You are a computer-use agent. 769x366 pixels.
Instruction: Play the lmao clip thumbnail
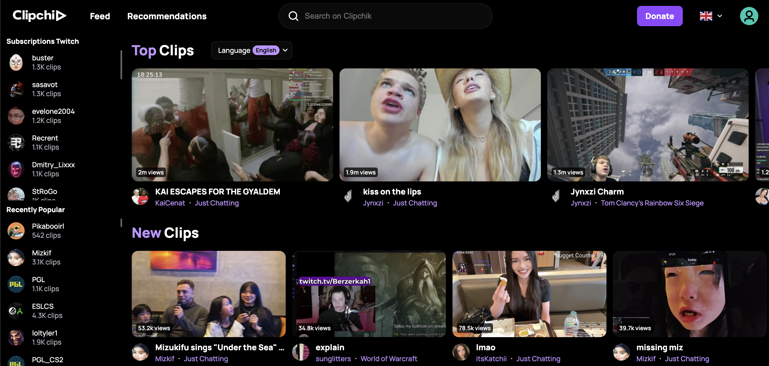click(x=529, y=294)
